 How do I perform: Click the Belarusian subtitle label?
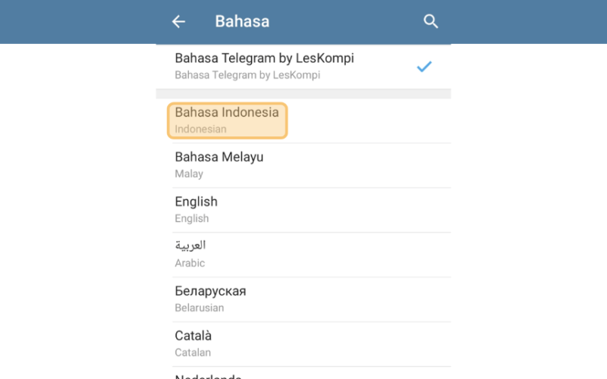(x=200, y=308)
